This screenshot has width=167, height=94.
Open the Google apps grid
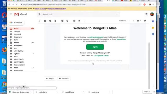(146, 14)
